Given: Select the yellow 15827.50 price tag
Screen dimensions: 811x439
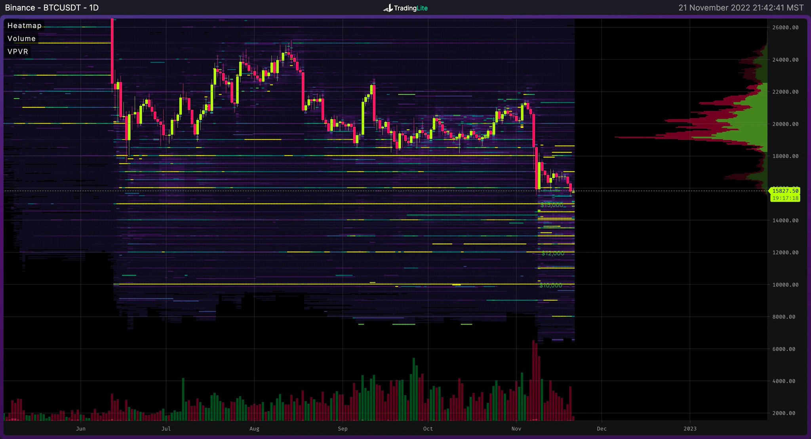Looking at the screenshot, I should [786, 191].
